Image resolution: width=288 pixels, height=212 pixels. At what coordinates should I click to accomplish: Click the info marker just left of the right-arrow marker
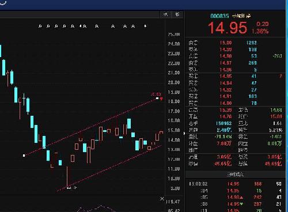pyautogui.click(x=133, y=26)
